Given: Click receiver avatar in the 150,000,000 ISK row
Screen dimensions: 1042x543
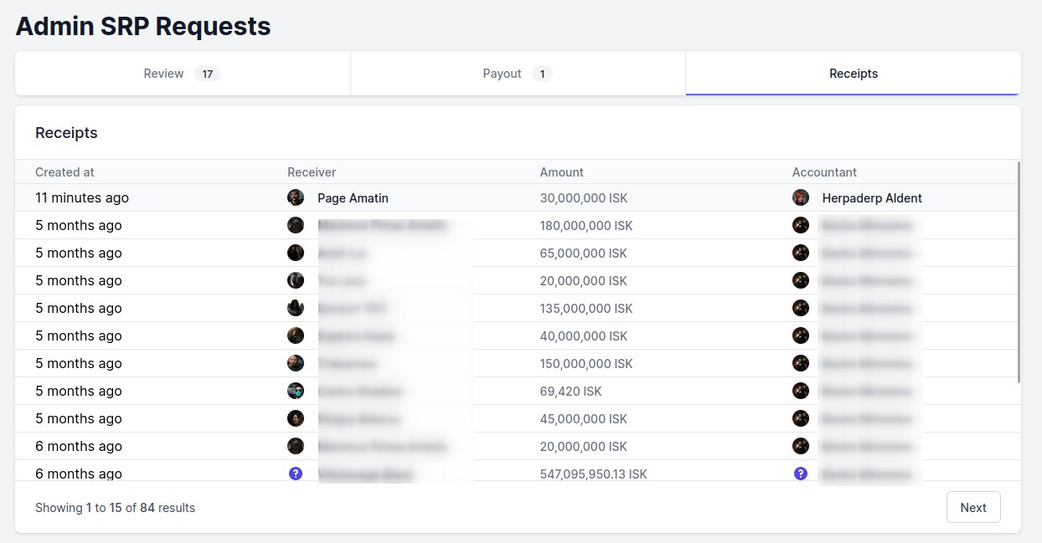Looking at the screenshot, I should click(x=296, y=363).
